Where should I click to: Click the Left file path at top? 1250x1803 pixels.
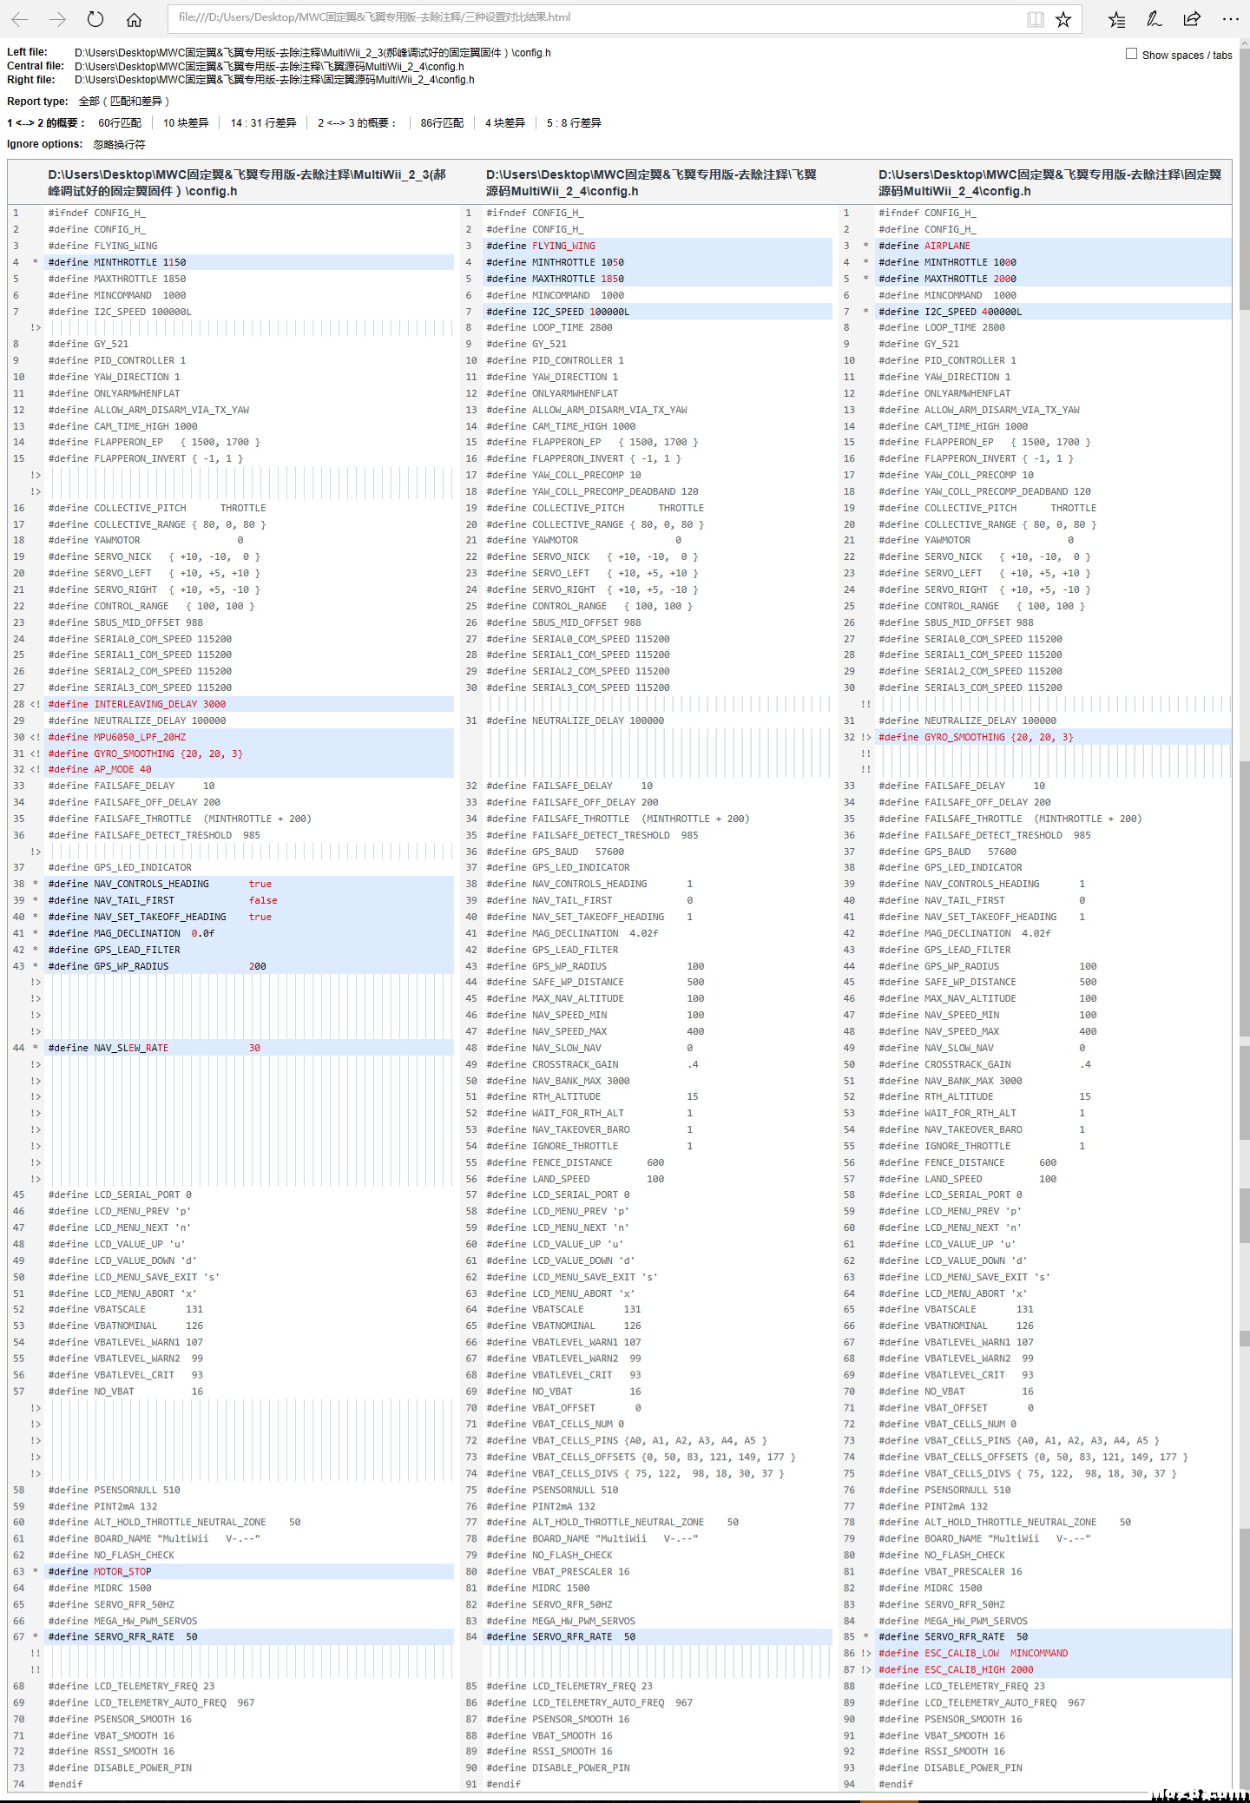pyautogui.click(x=312, y=53)
